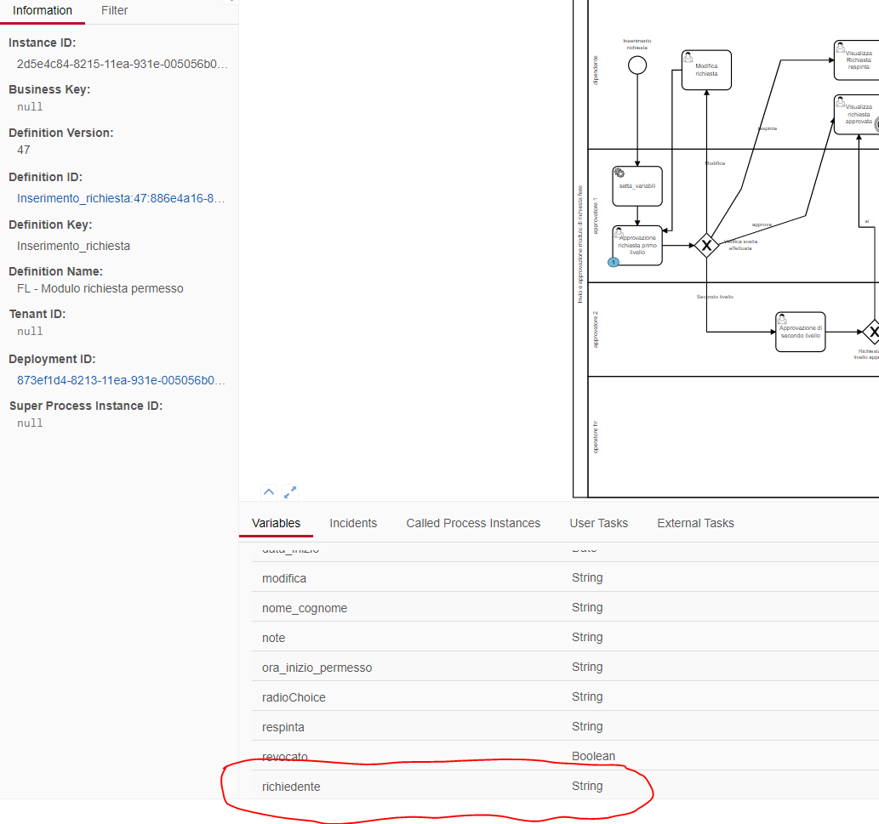Open the Called Process Instances tab
The width and height of the screenshot is (879, 824).
click(473, 523)
